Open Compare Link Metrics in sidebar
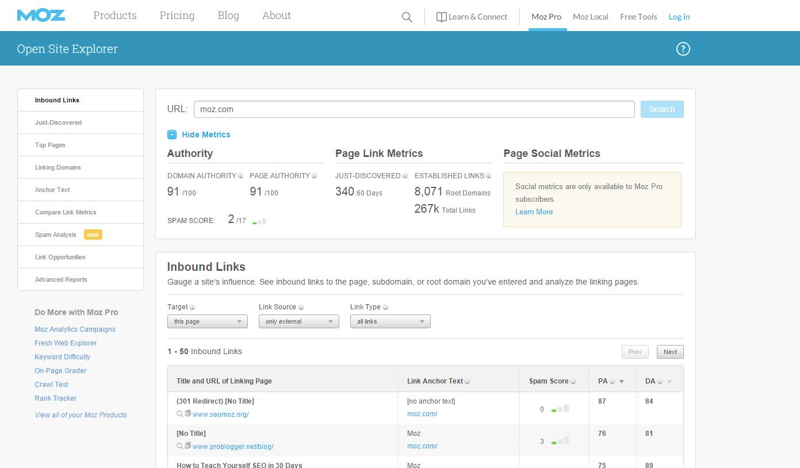 pos(81,212)
